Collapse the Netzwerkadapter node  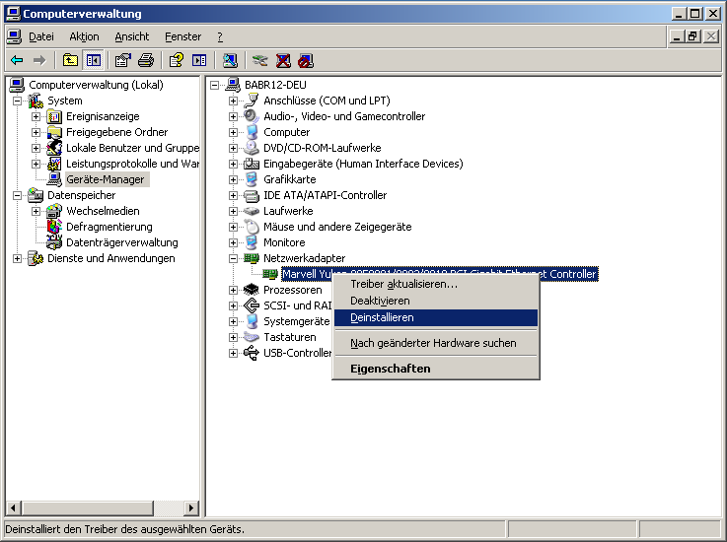click(x=234, y=258)
